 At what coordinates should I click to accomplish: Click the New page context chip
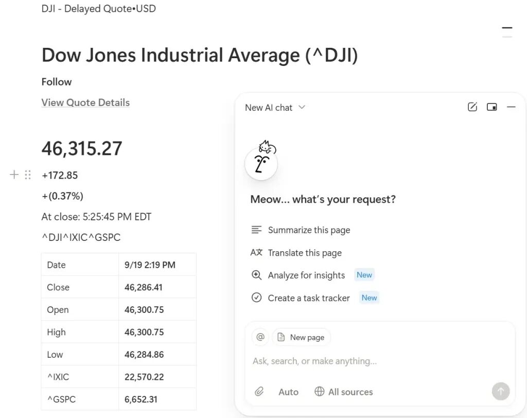[x=301, y=337]
